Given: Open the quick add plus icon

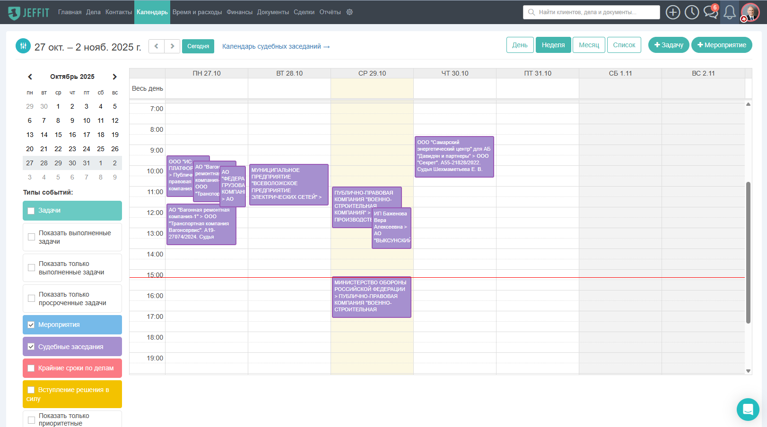Looking at the screenshot, I should coord(672,12).
